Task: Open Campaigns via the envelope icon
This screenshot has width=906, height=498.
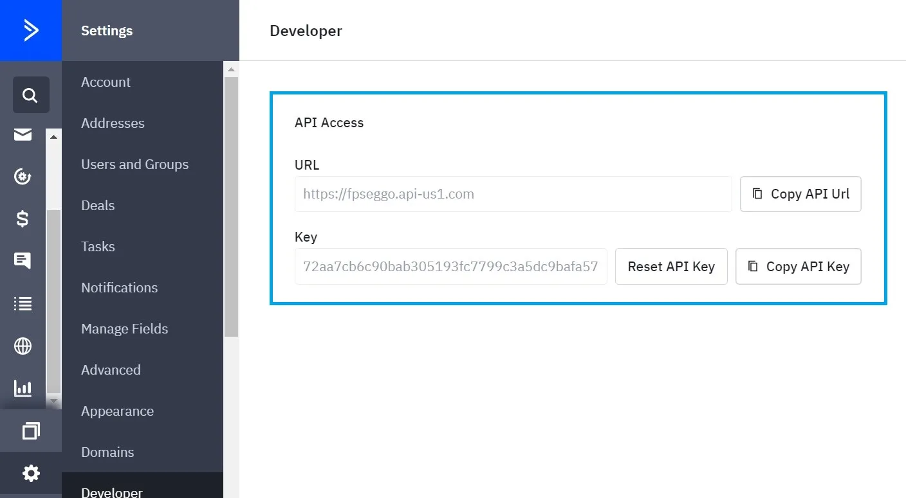Action: pyautogui.click(x=23, y=134)
